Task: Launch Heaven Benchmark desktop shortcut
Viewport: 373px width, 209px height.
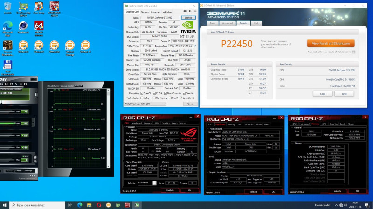Action: (7, 48)
